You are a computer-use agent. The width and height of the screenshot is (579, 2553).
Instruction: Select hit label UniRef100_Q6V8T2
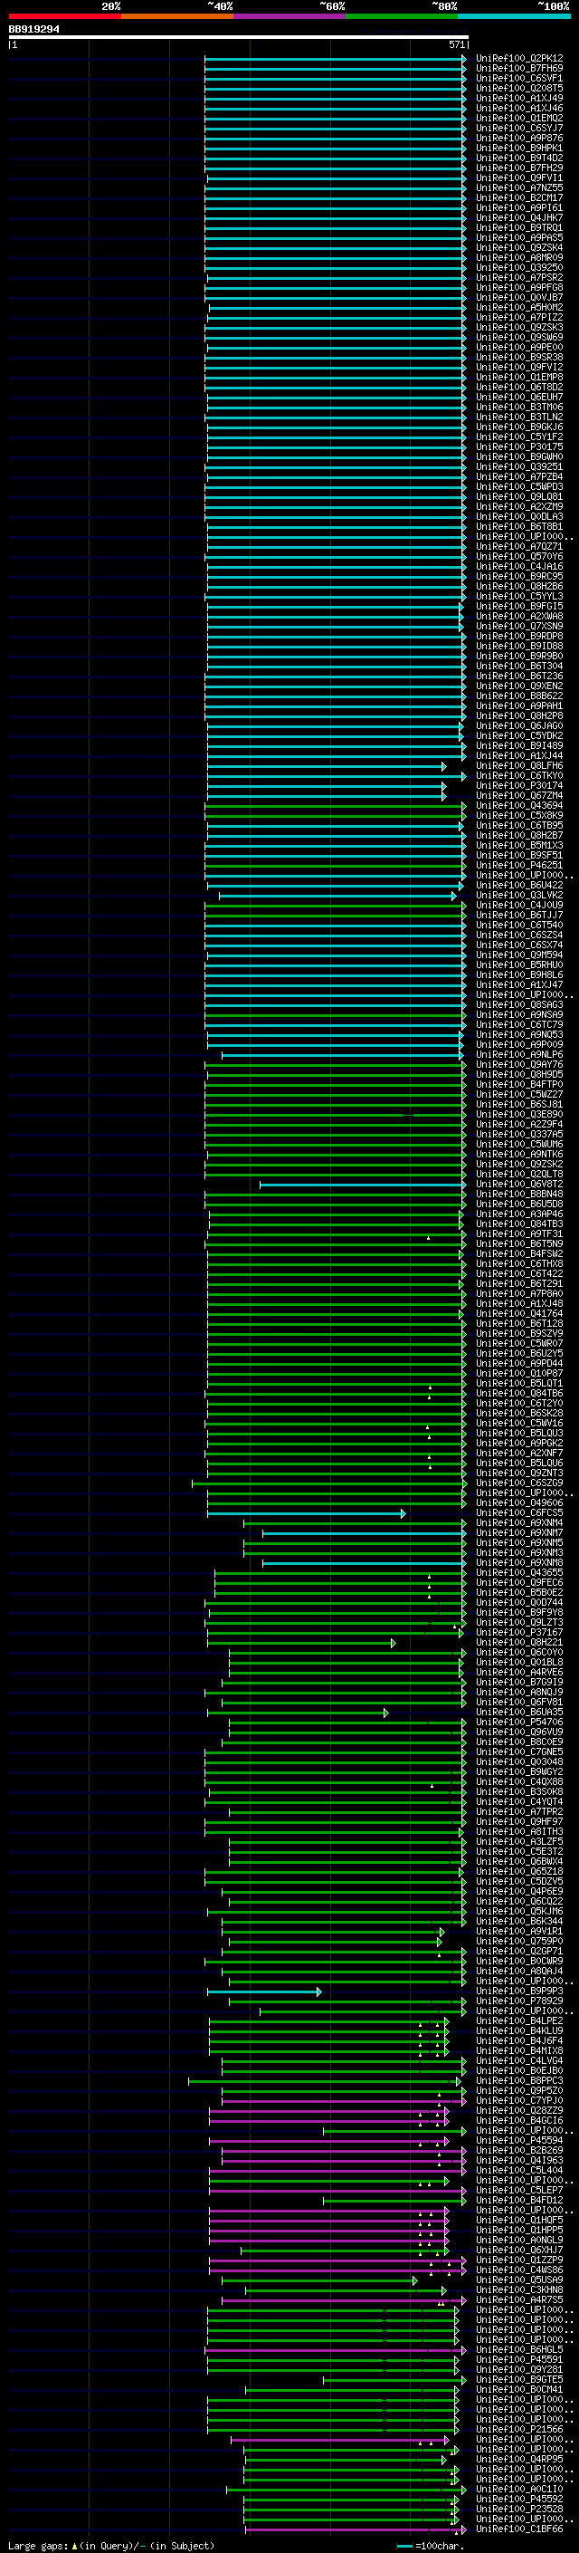click(x=519, y=1185)
